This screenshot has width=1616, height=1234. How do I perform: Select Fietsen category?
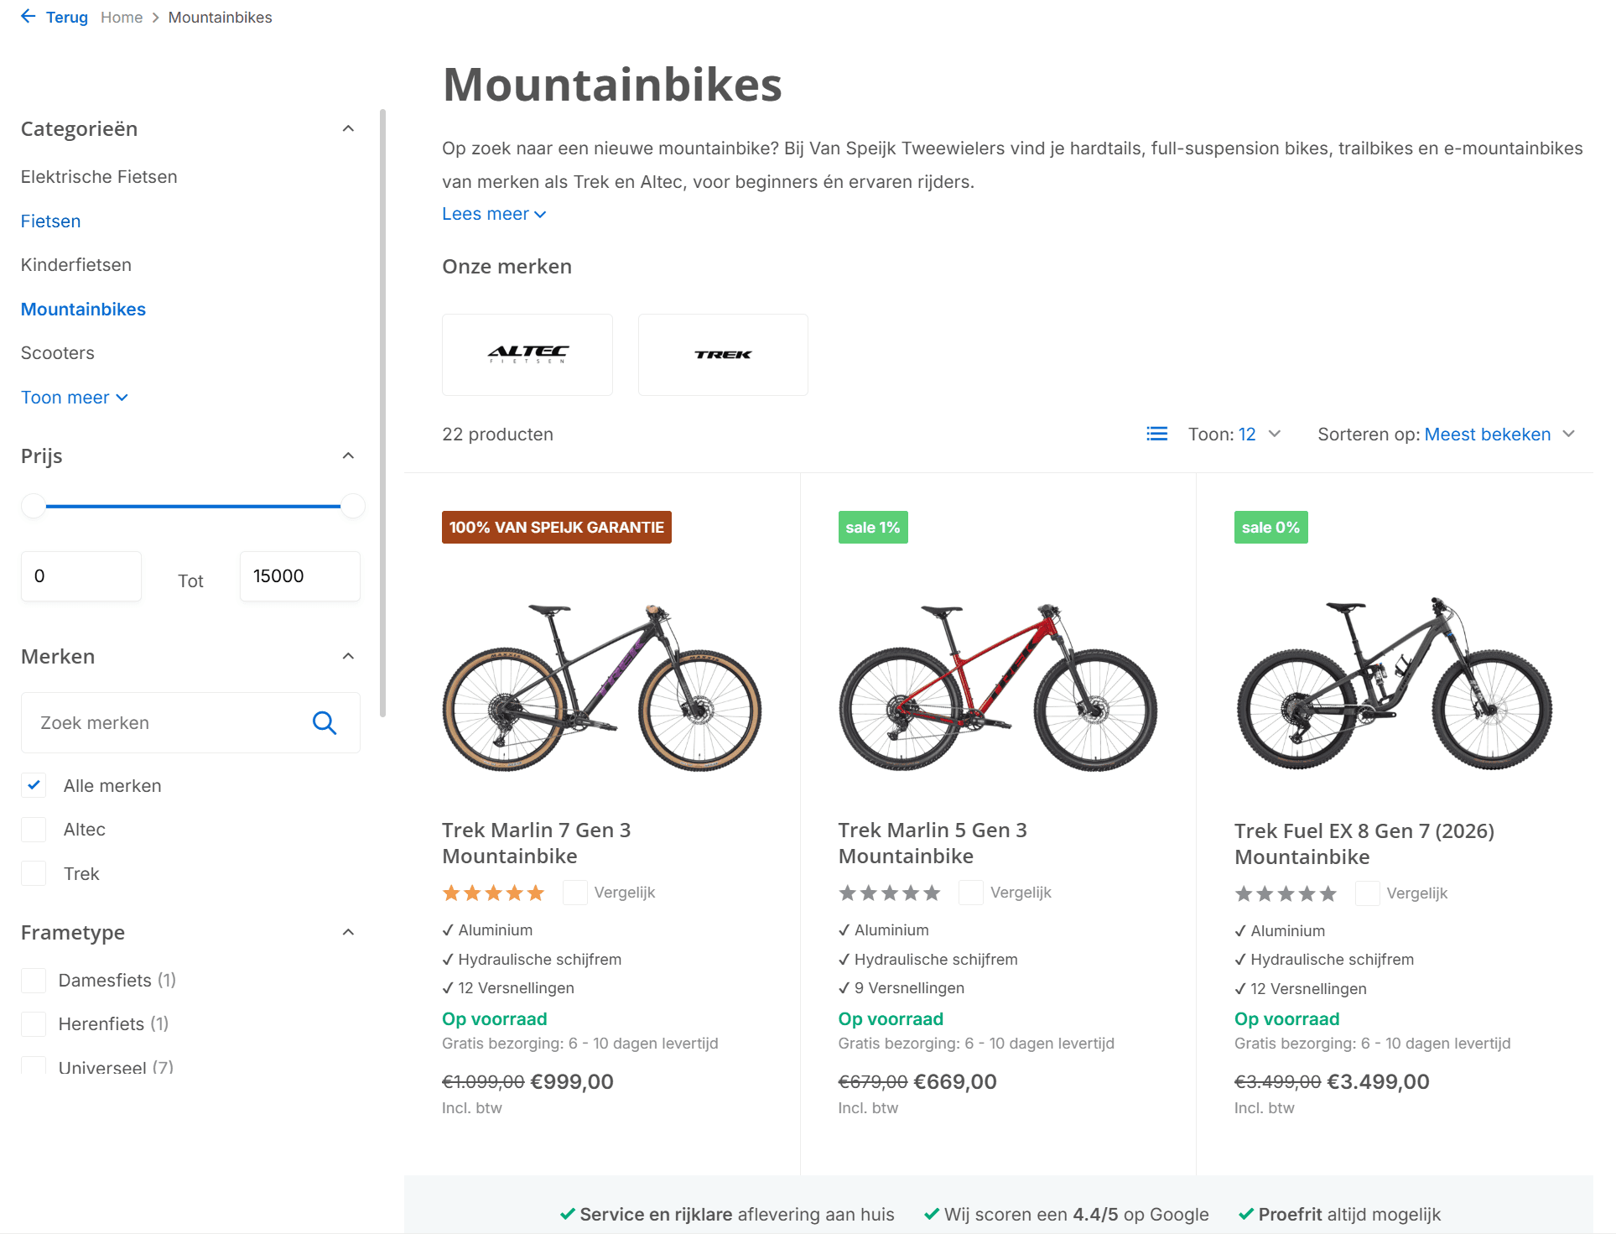pos(51,221)
